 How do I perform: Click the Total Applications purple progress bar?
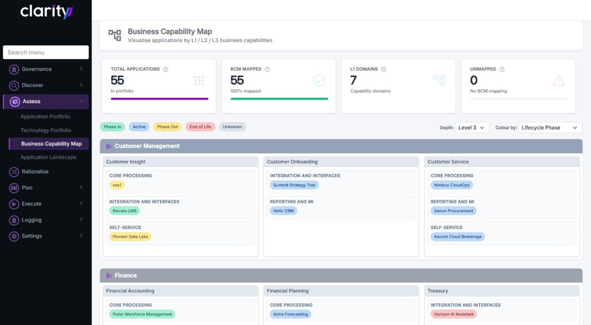coord(159,99)
